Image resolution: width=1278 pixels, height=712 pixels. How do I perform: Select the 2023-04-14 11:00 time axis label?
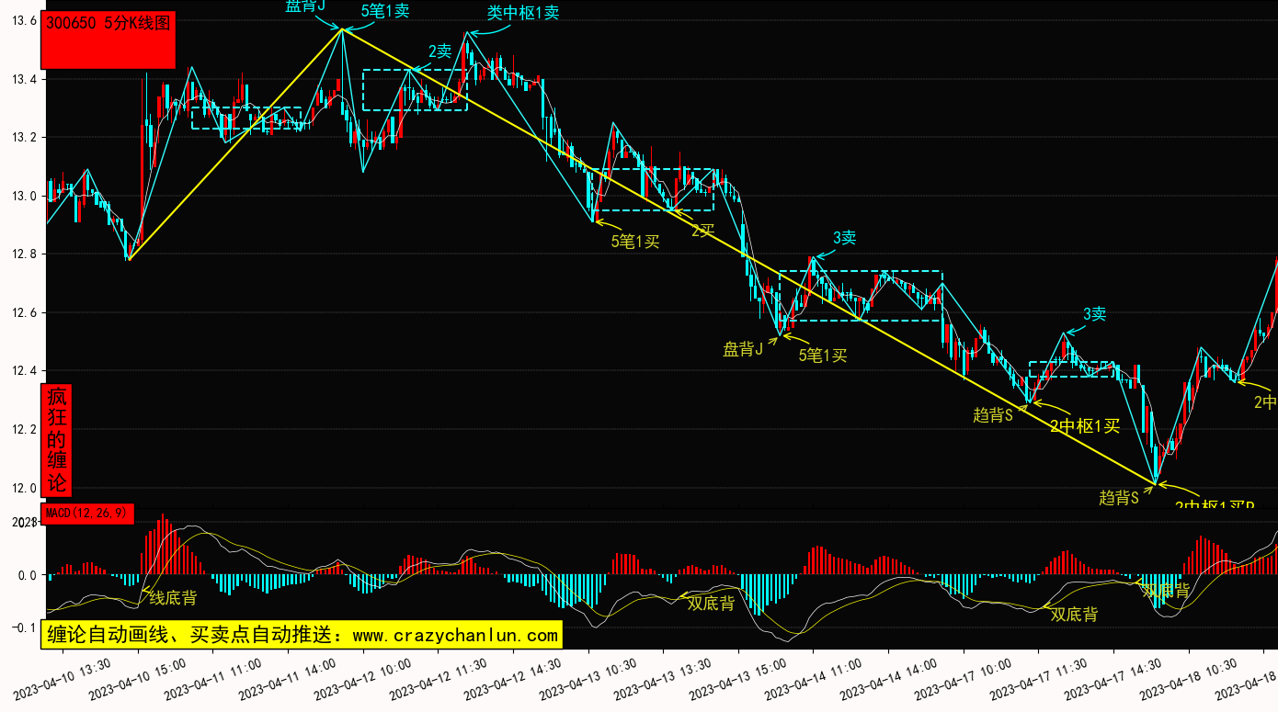(x=815, y=682)
